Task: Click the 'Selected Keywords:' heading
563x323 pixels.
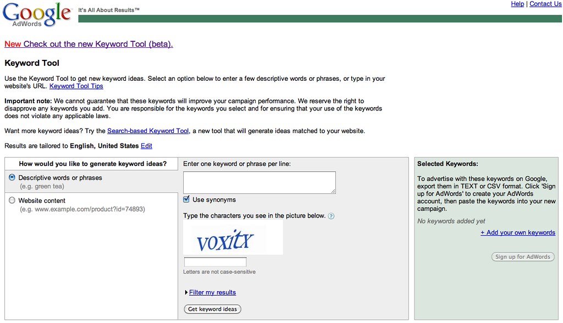Action: tap(448, 164)
